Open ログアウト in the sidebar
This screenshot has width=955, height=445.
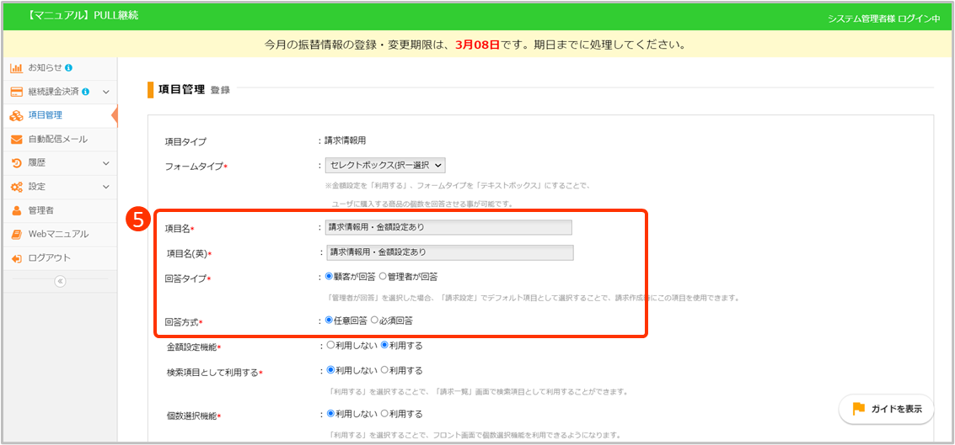point(49,257)
